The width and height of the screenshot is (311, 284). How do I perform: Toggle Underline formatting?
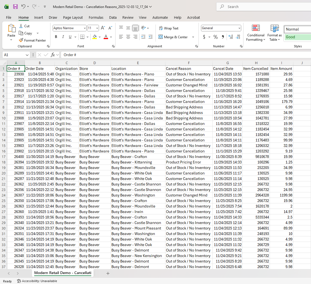70,37
